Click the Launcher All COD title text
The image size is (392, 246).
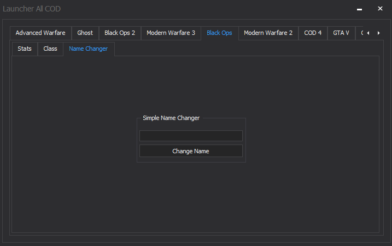[x=32, y=9]
